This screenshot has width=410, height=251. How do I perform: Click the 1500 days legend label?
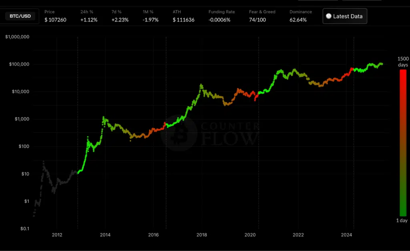click(403, 62)
